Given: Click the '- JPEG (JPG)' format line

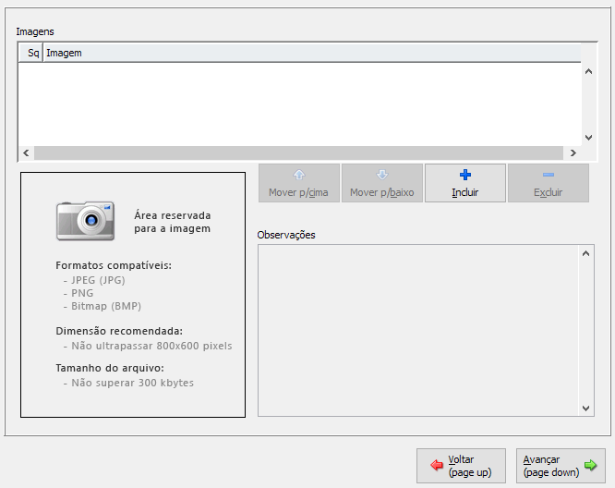Looking at the screenshot, I should click(x=94, y=280).
